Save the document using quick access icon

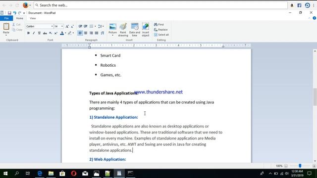click(9, 13)
